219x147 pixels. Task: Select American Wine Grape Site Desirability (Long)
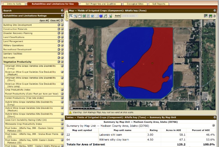point(30,67)
